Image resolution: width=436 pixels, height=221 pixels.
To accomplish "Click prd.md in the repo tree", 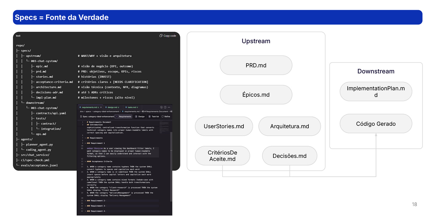I will click(41, 72).
